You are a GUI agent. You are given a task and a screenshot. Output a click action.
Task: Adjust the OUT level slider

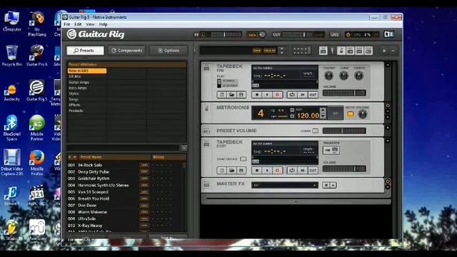(x=303, y=35)
